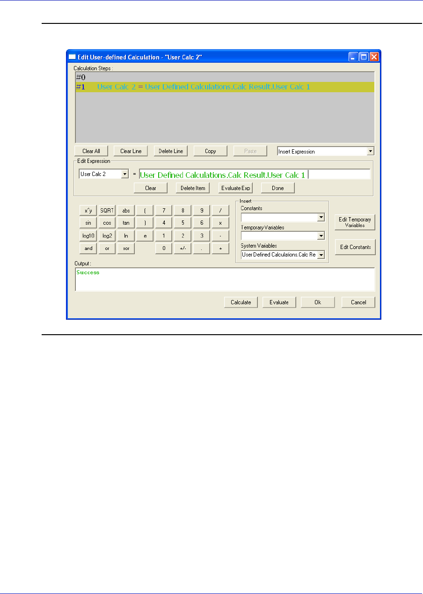Screen dimensions: 423x594
Task: Click digit 5 on keypad
Action: point(182,223)
